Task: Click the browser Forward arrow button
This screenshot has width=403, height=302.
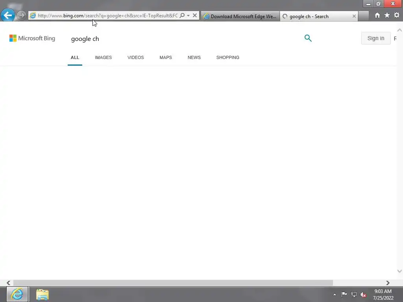Action: (x=22, y=15)
